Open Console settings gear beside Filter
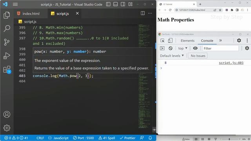Viewport: 251px width, 141px height. click(247, 48)
